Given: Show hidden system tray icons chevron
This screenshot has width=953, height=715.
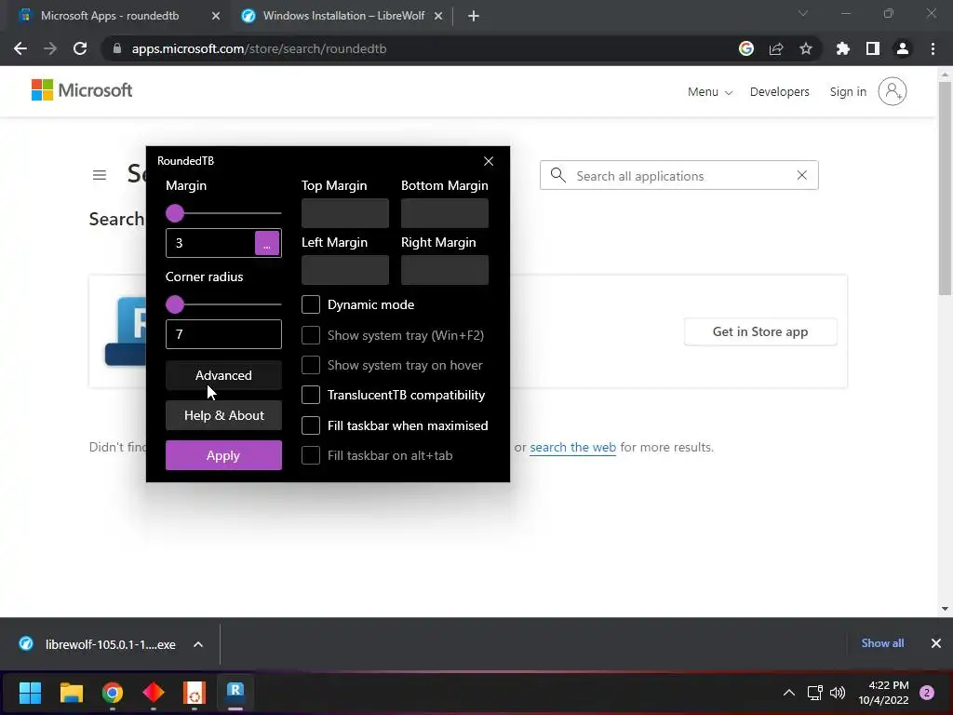Looking at the screenshot, I should 789,693.
